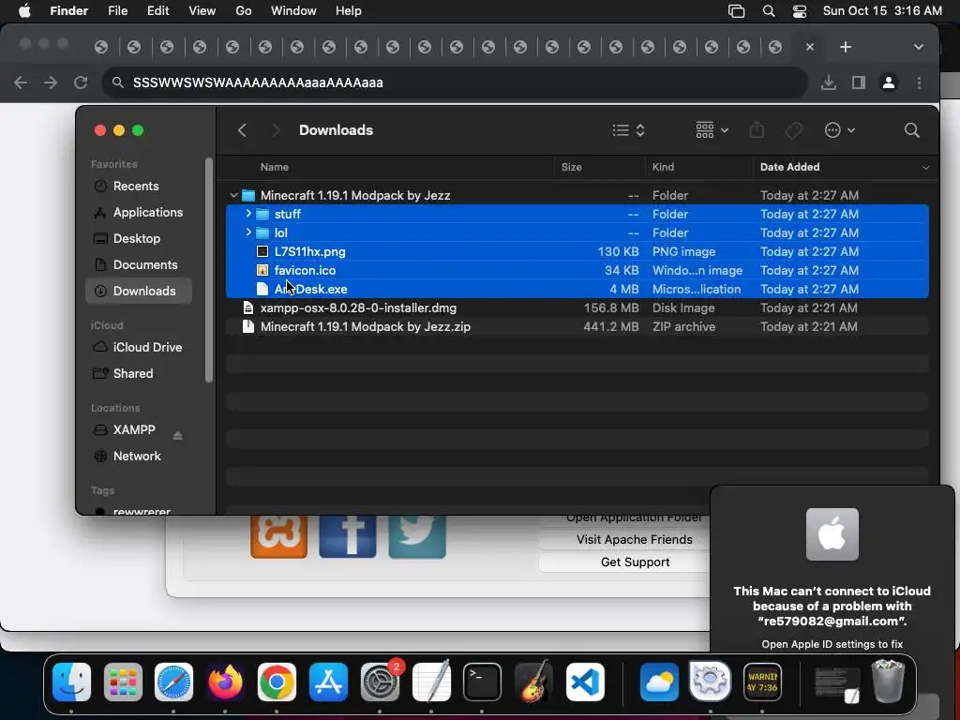The height and width of the screenshot is (720, 960).
Task: Open Control Center in menu bar
Action: [x=800, y=11]
